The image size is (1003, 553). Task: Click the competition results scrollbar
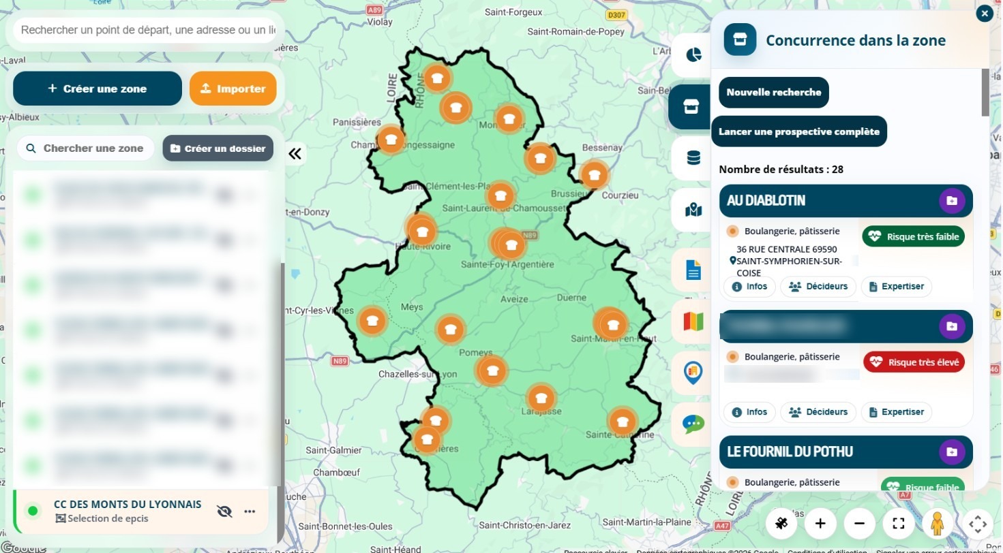tap(985, 92)
